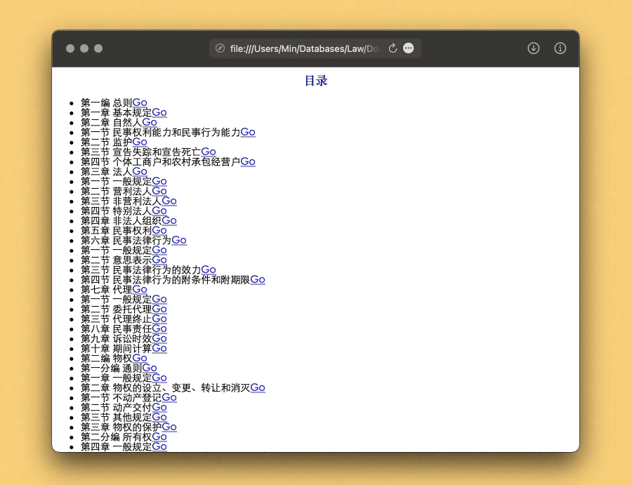
Task: Click the text 第八章 民事责任
Action: 116,328
